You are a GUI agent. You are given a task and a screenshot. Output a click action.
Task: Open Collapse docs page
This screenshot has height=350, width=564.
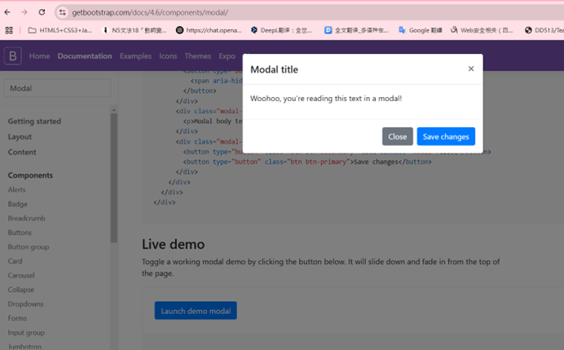coord(21,290)
